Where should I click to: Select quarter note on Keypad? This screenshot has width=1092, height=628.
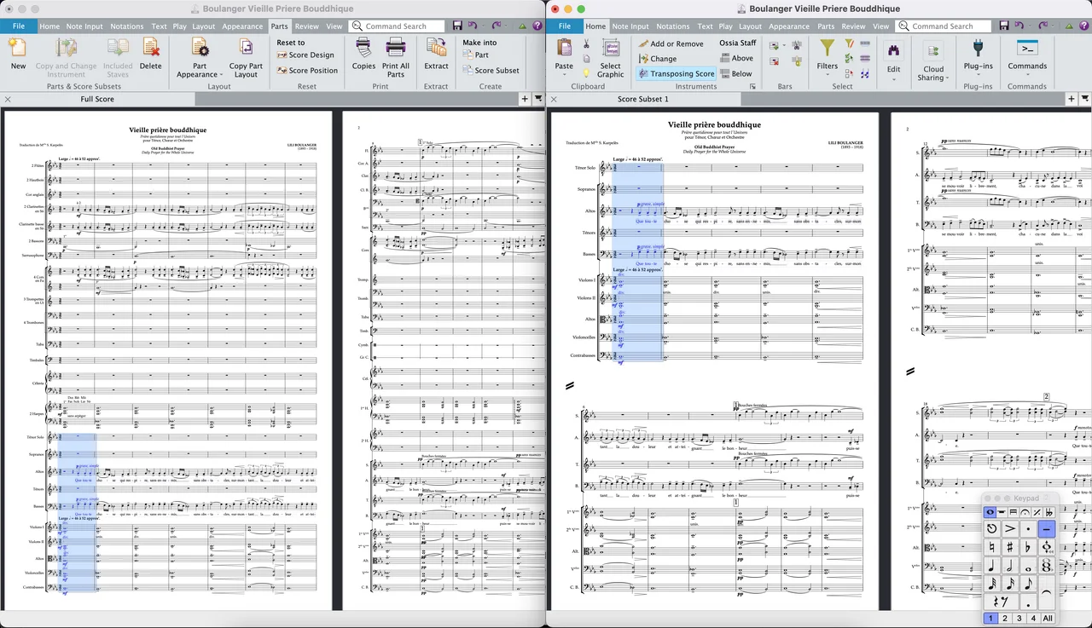[991, 566]
